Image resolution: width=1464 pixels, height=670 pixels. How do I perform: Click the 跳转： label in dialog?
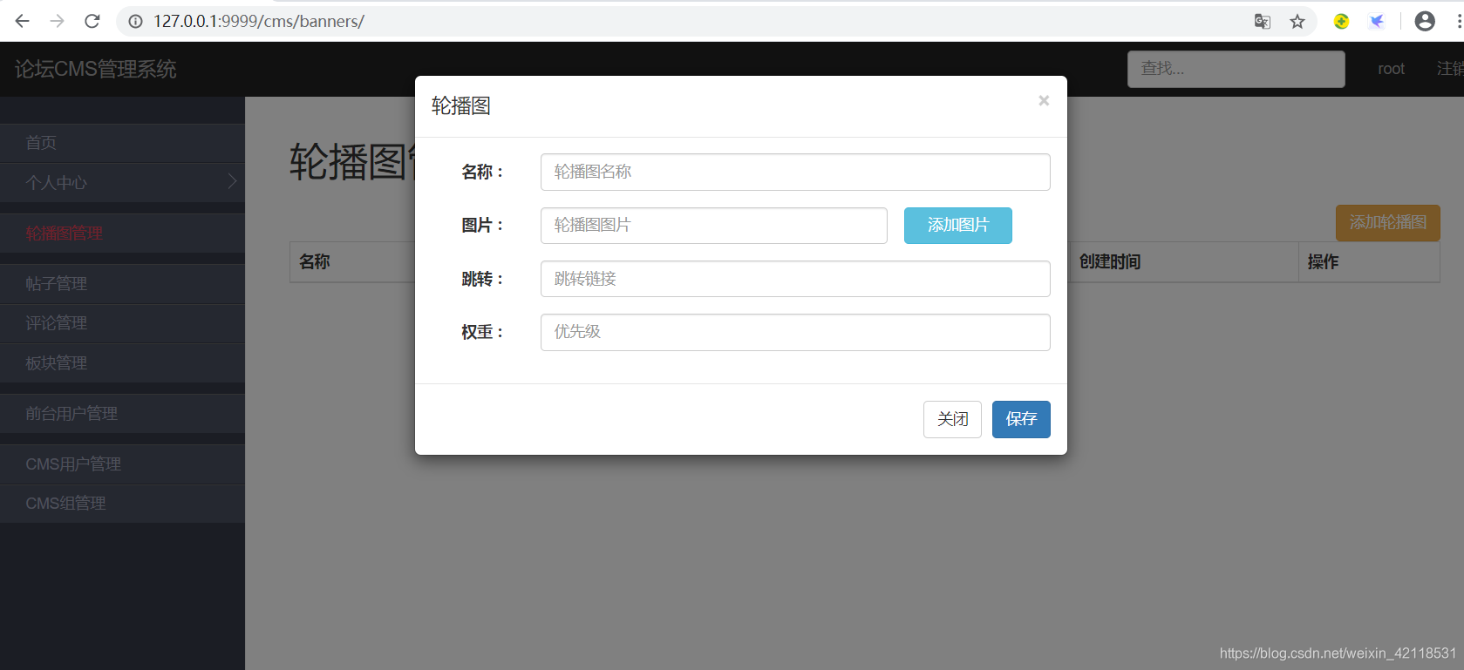click(482, 279)
